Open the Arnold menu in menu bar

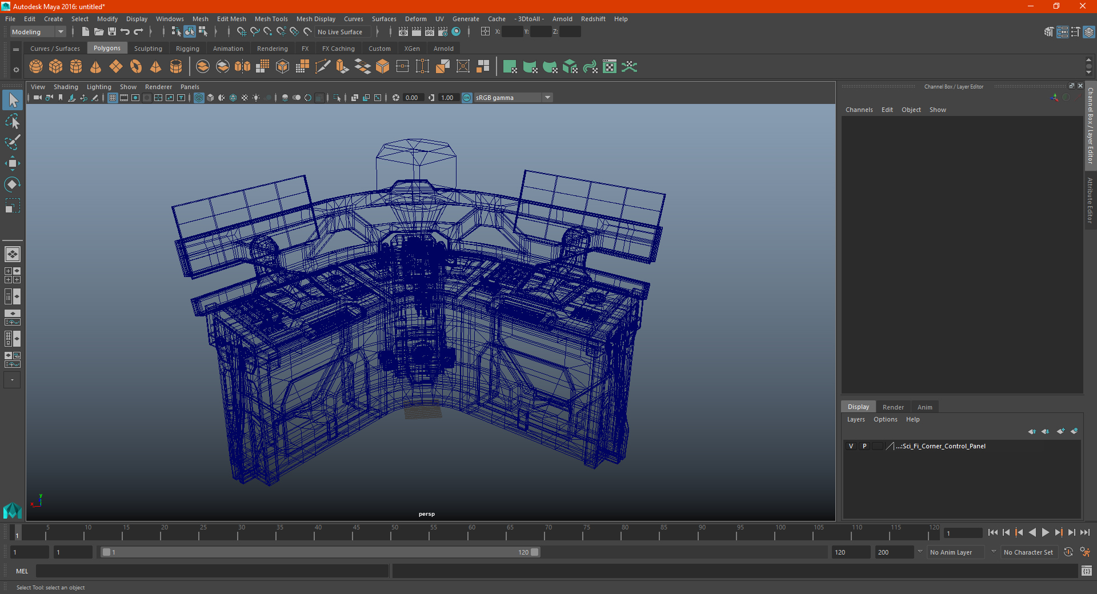click(562, 19)
